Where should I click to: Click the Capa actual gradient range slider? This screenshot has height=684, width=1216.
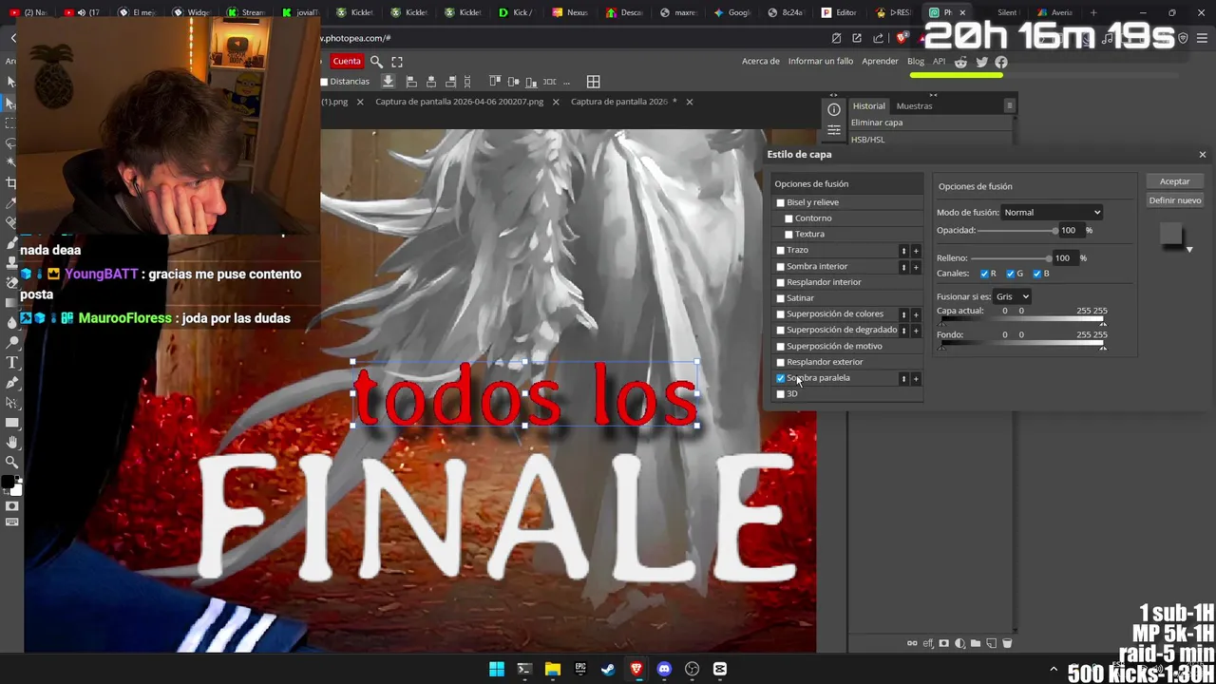tap(1022, 321)
